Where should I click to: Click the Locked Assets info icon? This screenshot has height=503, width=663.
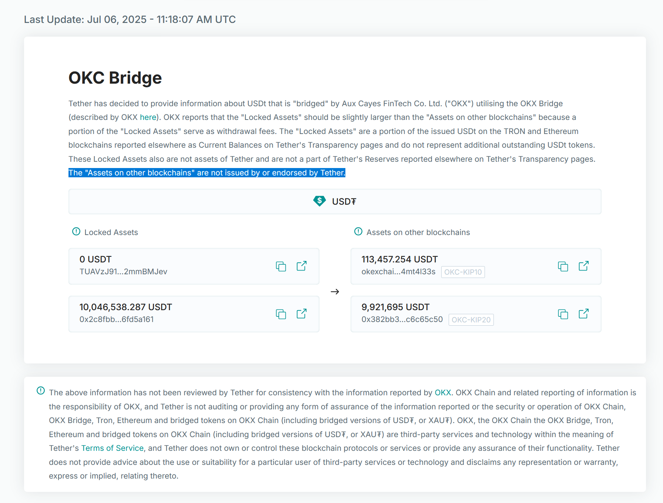[x=76, y=232]
